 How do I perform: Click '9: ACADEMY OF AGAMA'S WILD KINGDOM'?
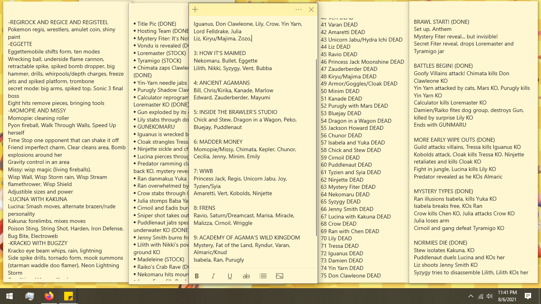[x=247, y=237]
